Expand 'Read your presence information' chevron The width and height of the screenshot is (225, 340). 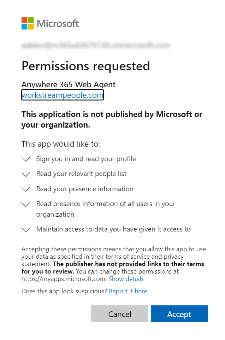click(x=26, y=189)
